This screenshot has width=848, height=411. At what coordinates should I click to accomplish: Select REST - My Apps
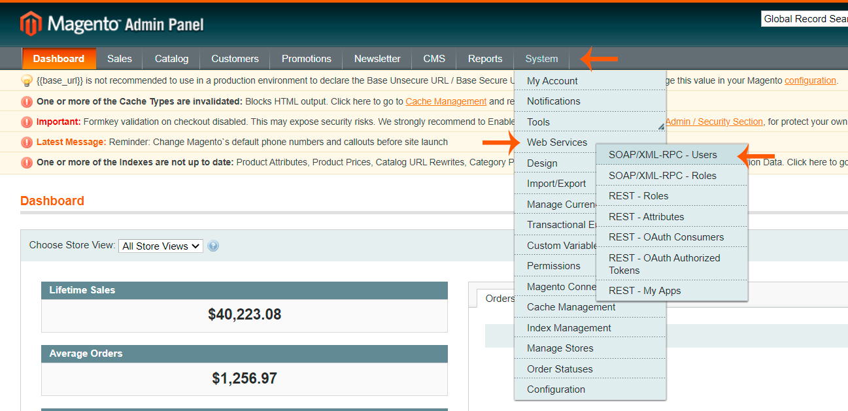[645, 291]
